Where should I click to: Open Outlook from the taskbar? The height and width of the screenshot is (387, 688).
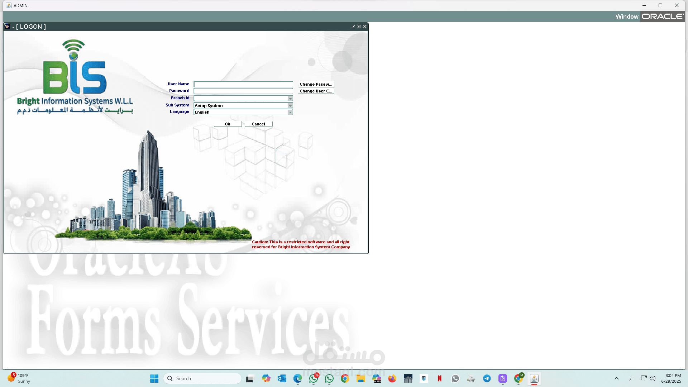[x=282, y=378]
